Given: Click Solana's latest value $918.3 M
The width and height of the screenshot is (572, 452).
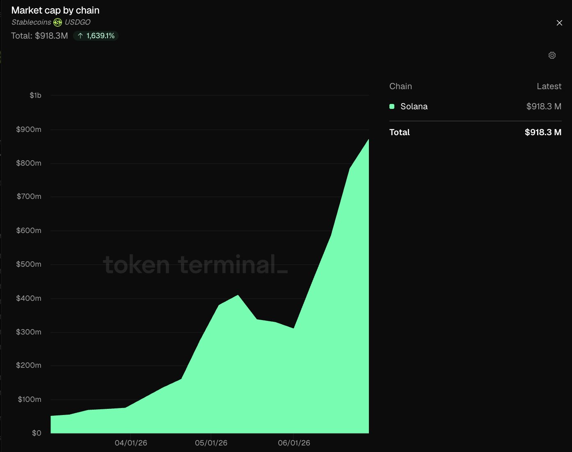Looking at the screenshot, I should click(x=544, y=106).
